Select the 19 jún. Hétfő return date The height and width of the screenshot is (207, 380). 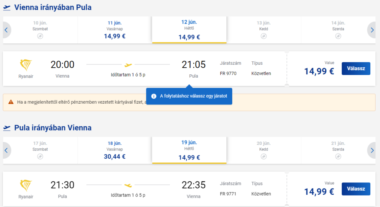tap(189, 151)
